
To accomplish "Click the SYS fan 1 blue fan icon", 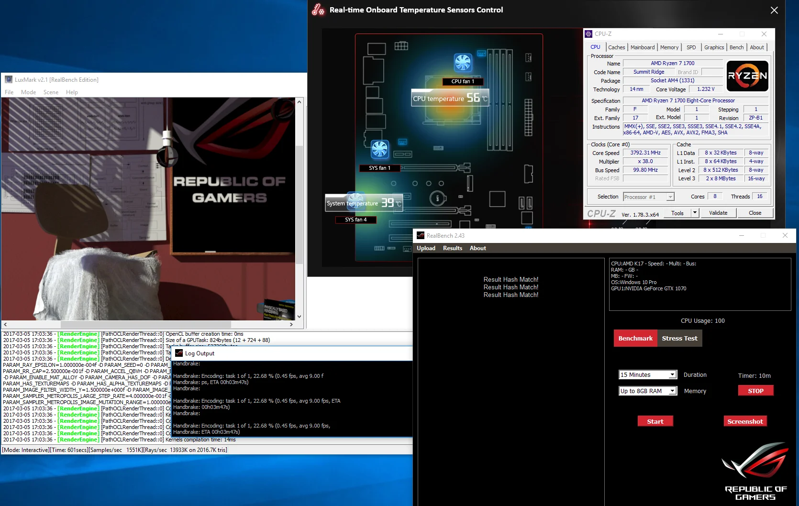I will [x=380, y=149].
